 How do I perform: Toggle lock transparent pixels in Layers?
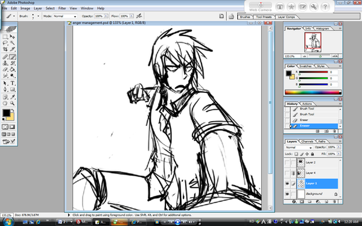click(296, 154)
